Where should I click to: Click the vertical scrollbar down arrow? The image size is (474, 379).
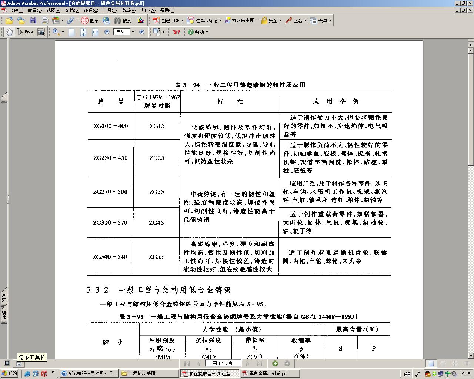471,355
